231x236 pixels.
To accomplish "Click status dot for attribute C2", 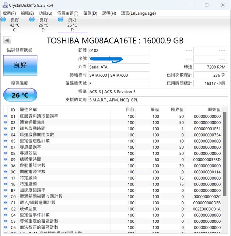I will [x=6, y=209].
